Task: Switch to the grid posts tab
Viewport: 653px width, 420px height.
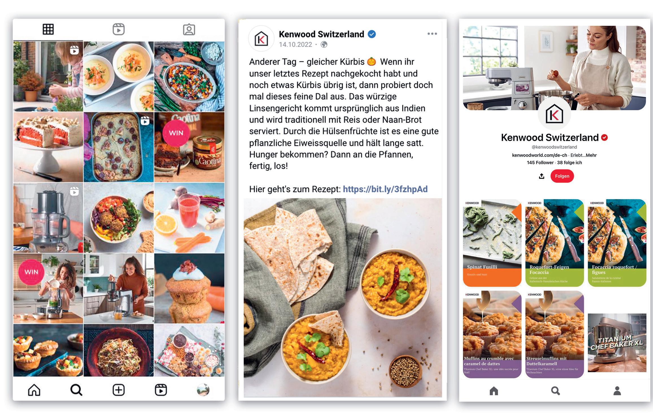Action: tap(48, 29)
